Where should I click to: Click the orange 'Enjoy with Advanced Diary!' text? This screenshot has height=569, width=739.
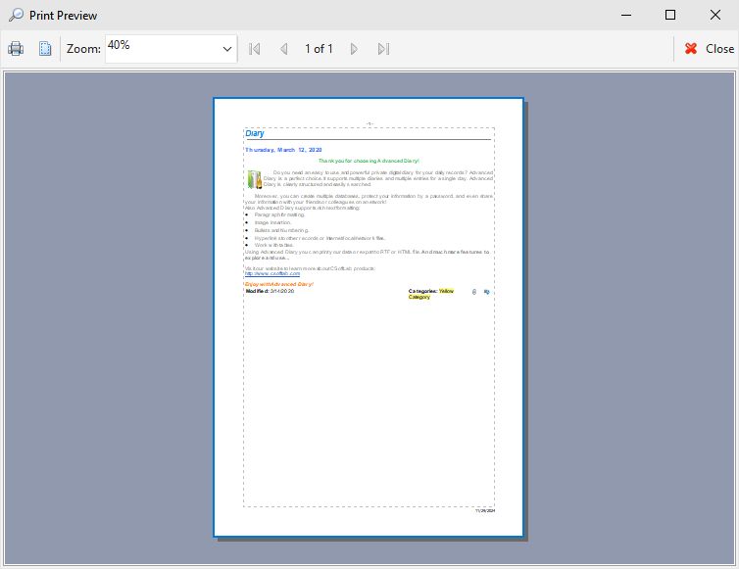tap(279, 284)
